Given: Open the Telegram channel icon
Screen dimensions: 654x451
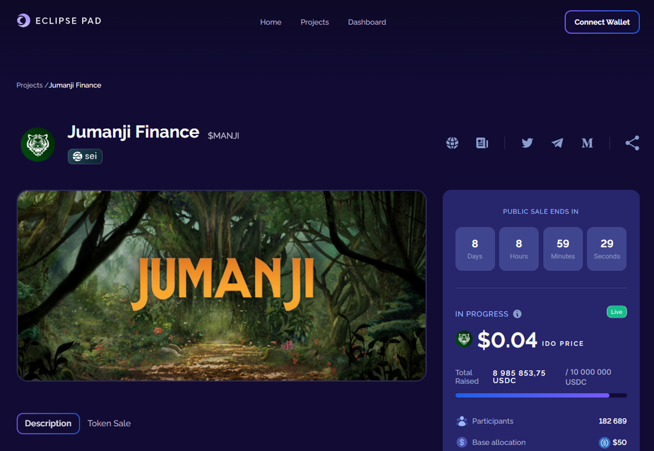Looking at the screenshot, I should (x=557, y=143).
